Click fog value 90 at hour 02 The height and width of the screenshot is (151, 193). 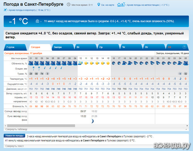(36, 74)
